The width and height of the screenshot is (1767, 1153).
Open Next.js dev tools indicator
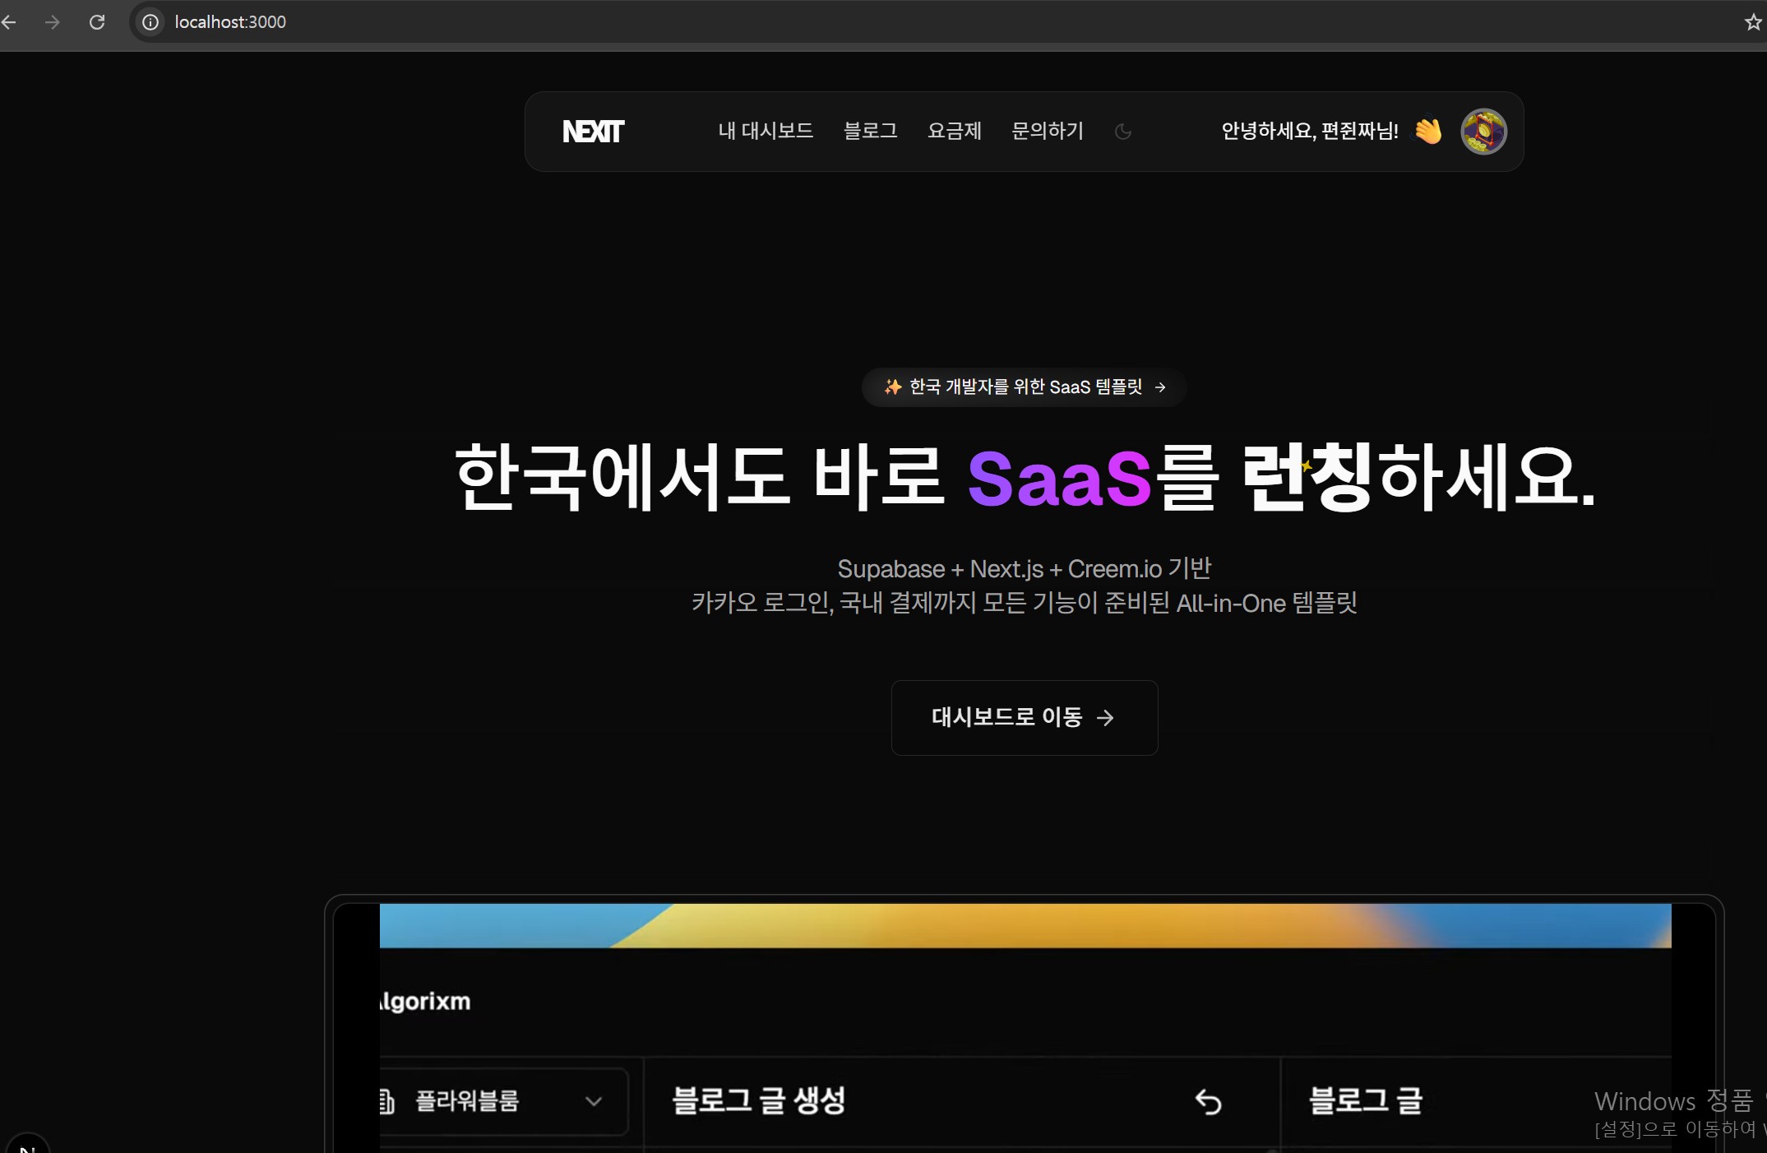(26, 1146)
